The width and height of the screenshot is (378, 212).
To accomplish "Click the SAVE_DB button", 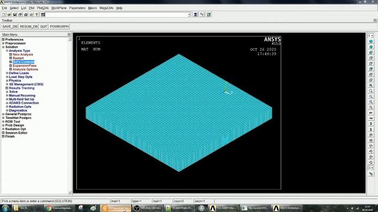I will pyautogui.click(x=10, y=26).
